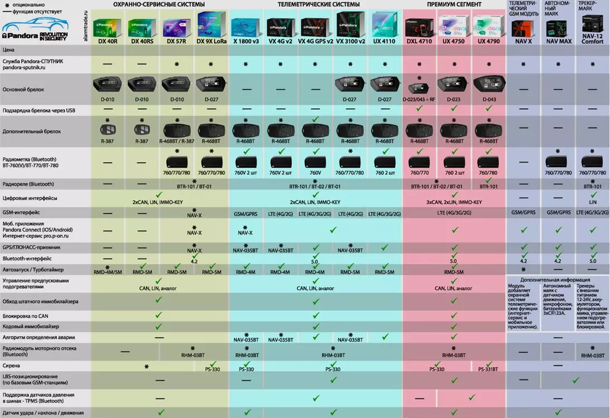Click the Pandora car logo
Viewport: 610px width, 418px height.
tap(35, 29)
